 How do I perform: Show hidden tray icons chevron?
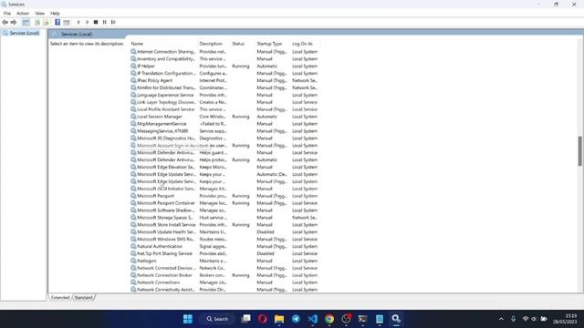(x=501, y=319)
